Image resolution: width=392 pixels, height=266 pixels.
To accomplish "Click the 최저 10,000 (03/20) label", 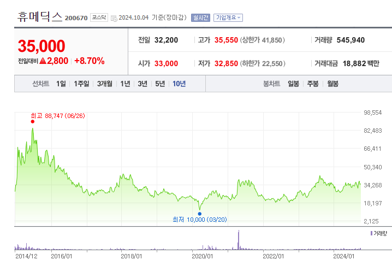I will [x=200, y=220].
